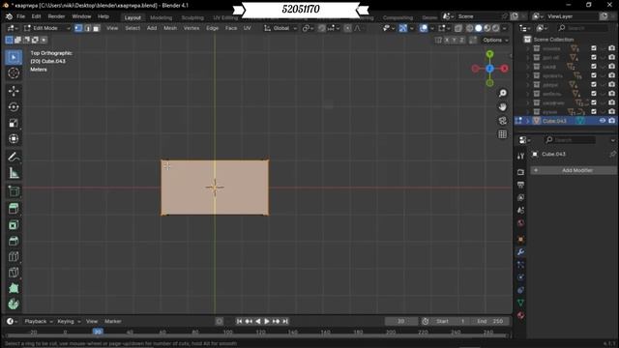Select the Bevel tool
The height and width of the screenshot is (348, 619).
click(14, 241)
